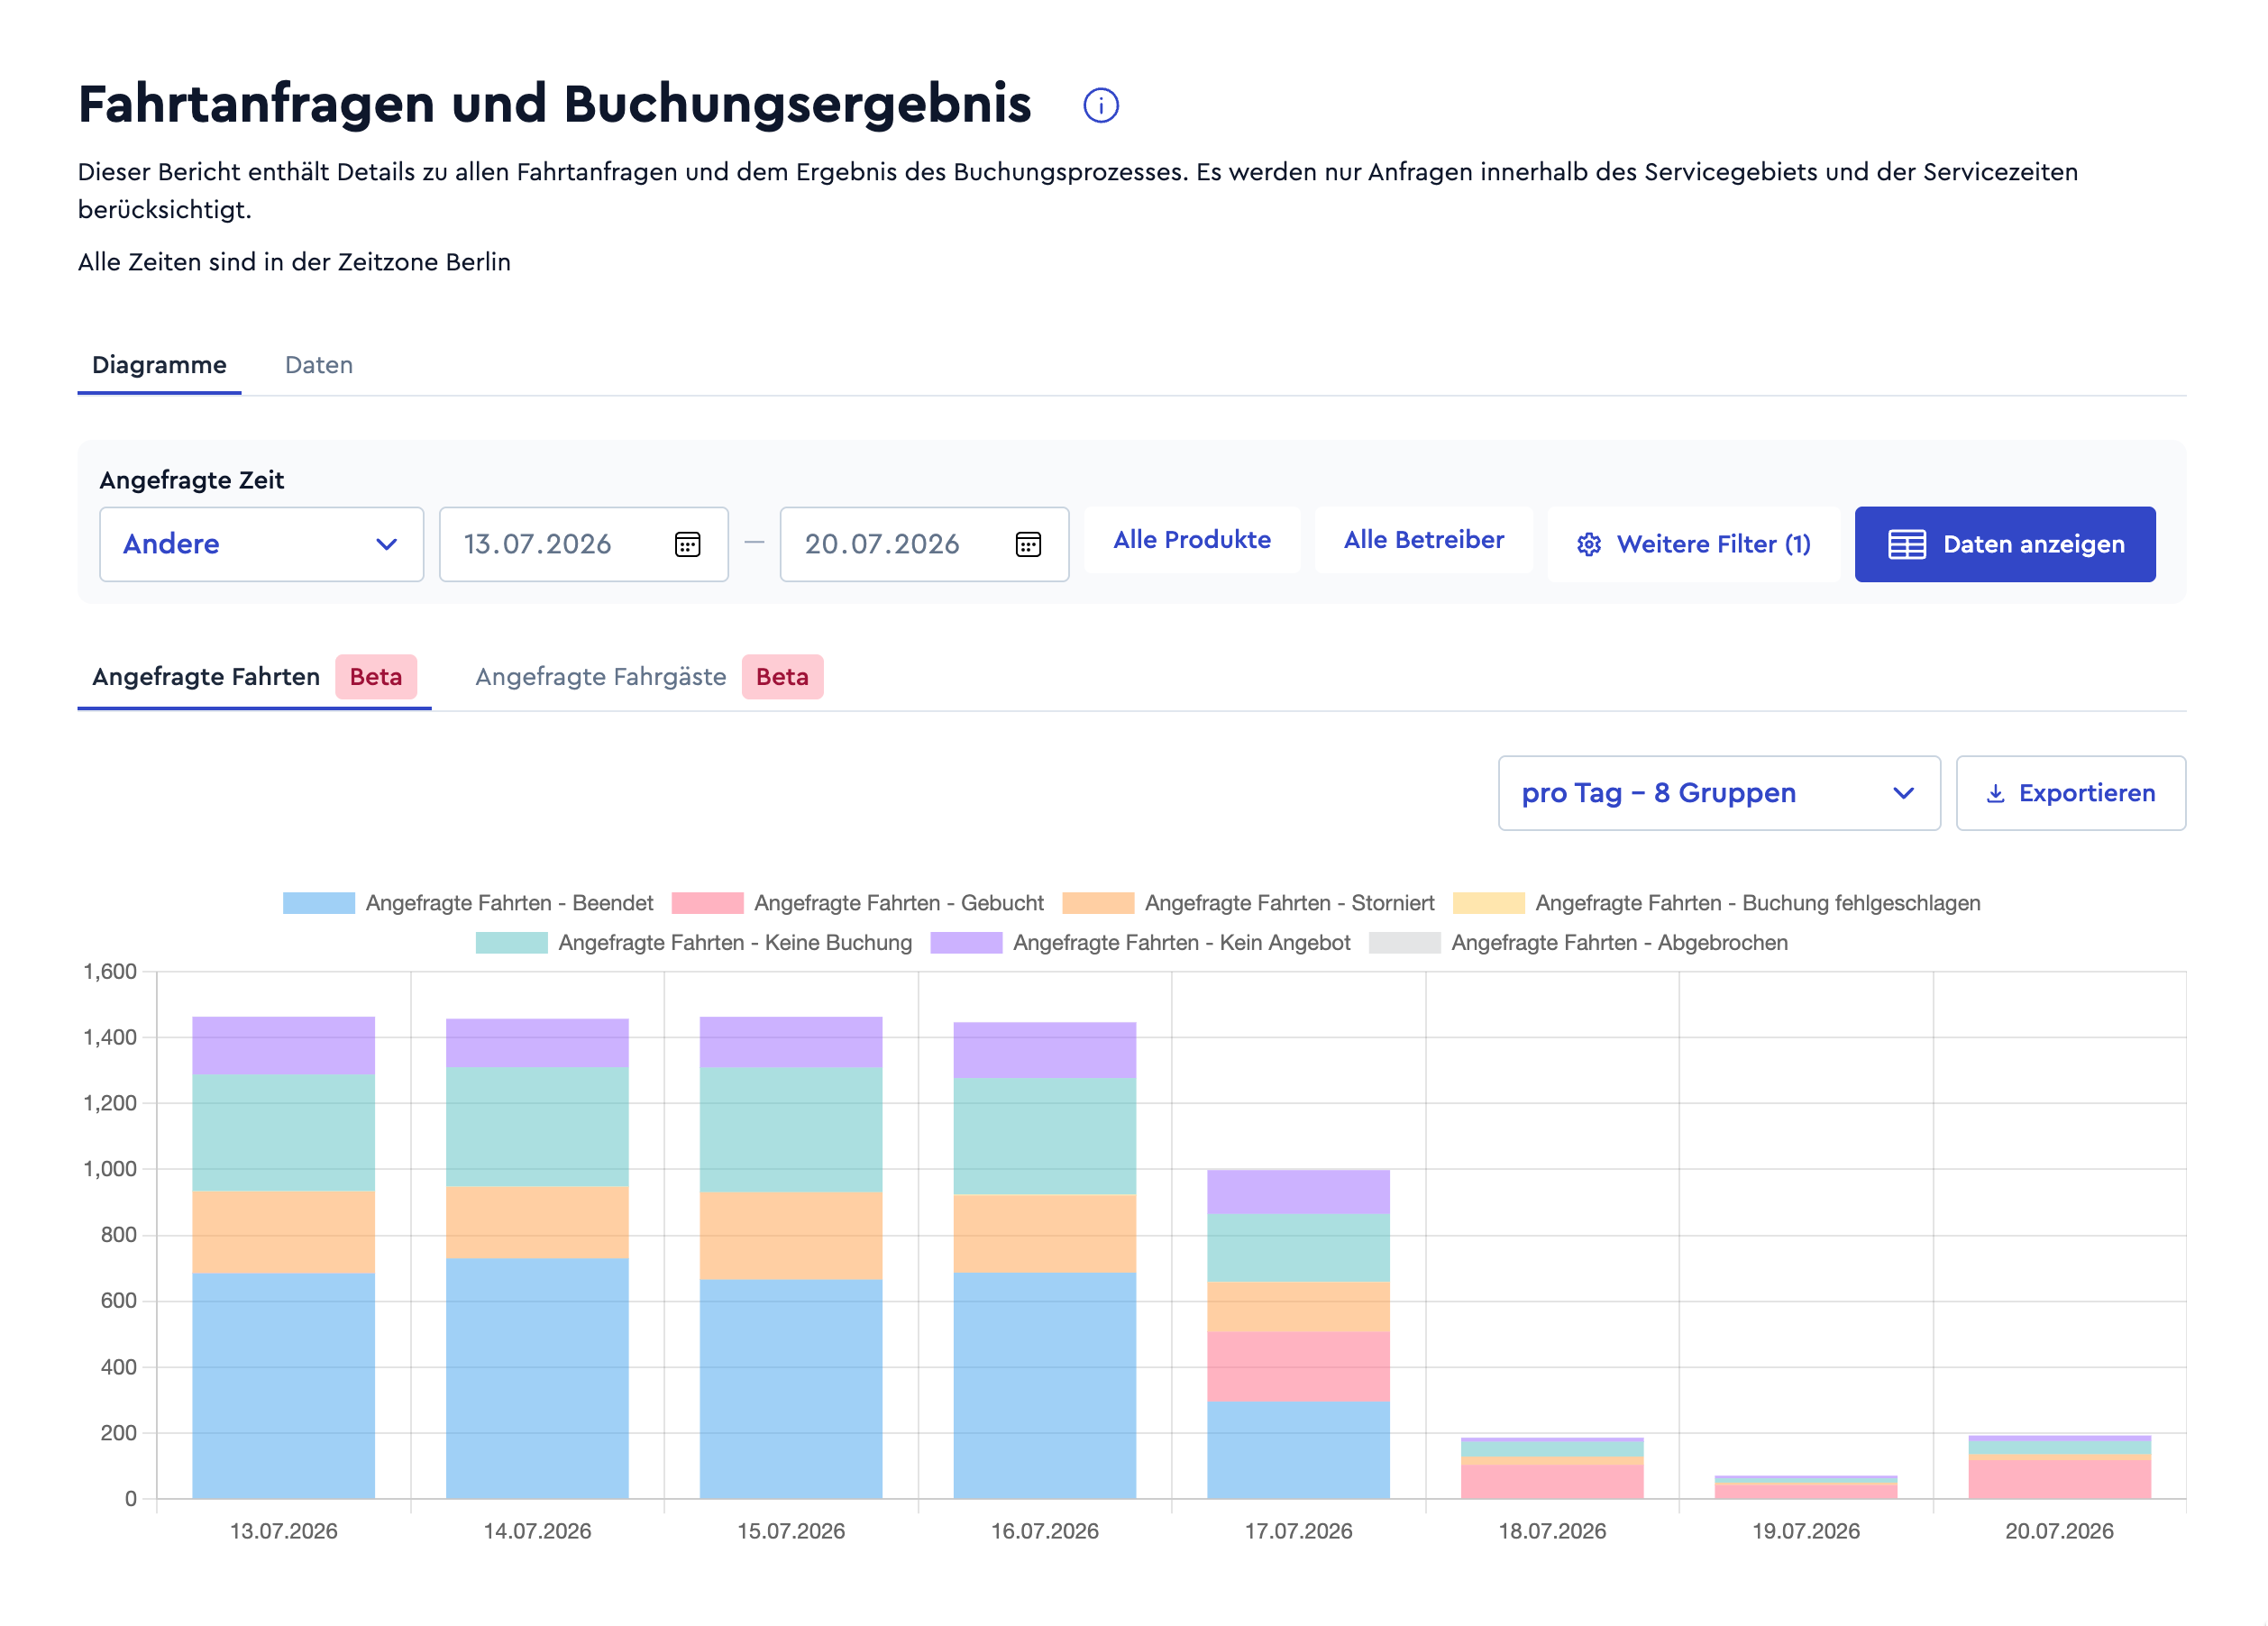Click the 13.07.2026 start date field
The image size is (2268, 1626).
pyautogui.click(x=583, y=544)
